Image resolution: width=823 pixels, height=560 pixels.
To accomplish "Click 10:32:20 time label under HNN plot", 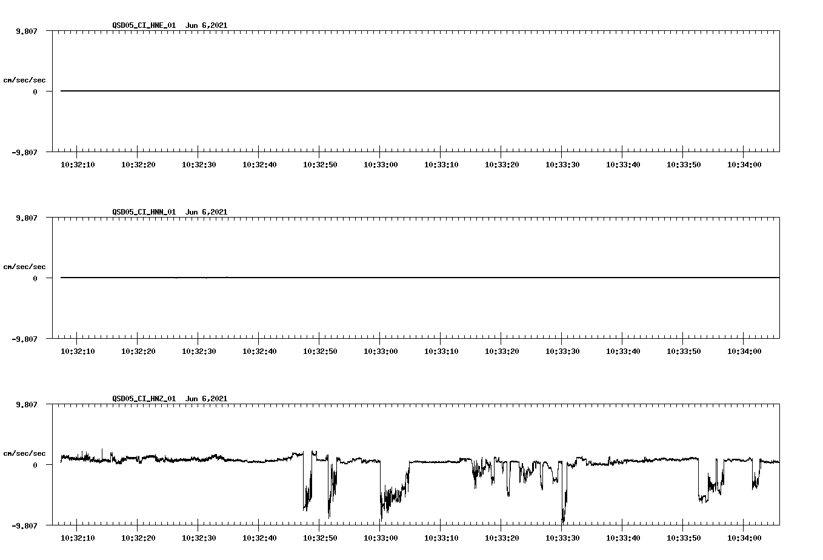I will click(x=138, y=352).
